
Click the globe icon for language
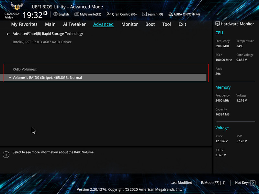pyautogui.click(x=55, y=14)
